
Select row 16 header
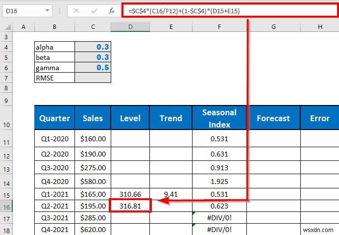[6, 206]
